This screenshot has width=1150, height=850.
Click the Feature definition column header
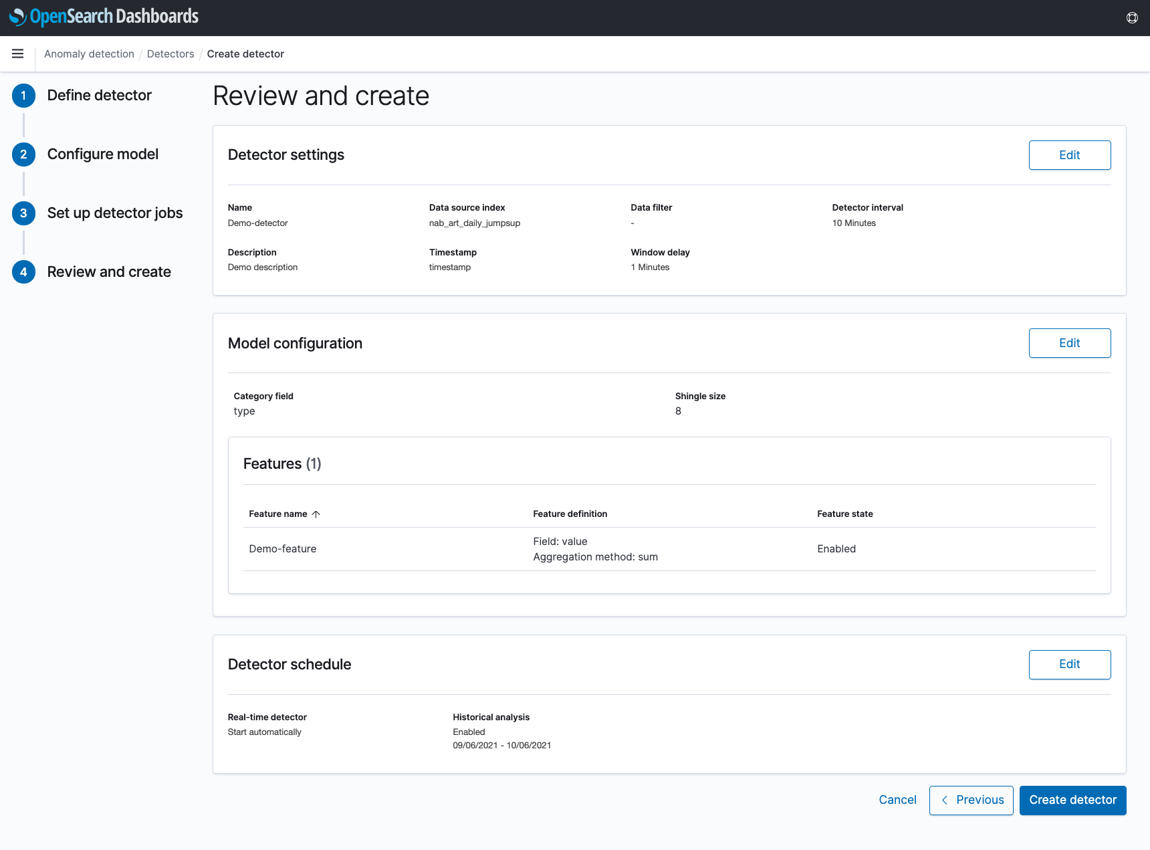coord(570,514)
